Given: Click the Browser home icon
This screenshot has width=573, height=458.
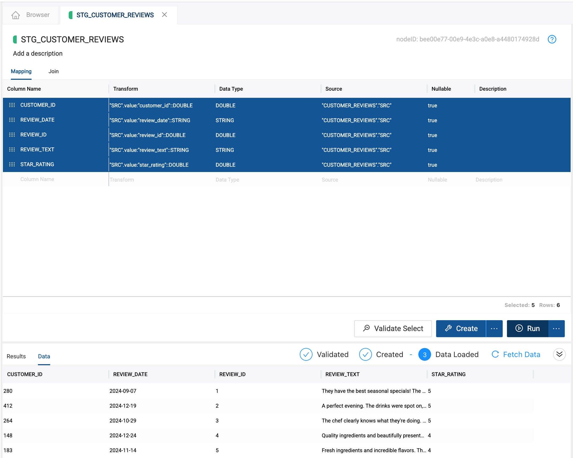Looking at the screenshot, I should [16, 15].
